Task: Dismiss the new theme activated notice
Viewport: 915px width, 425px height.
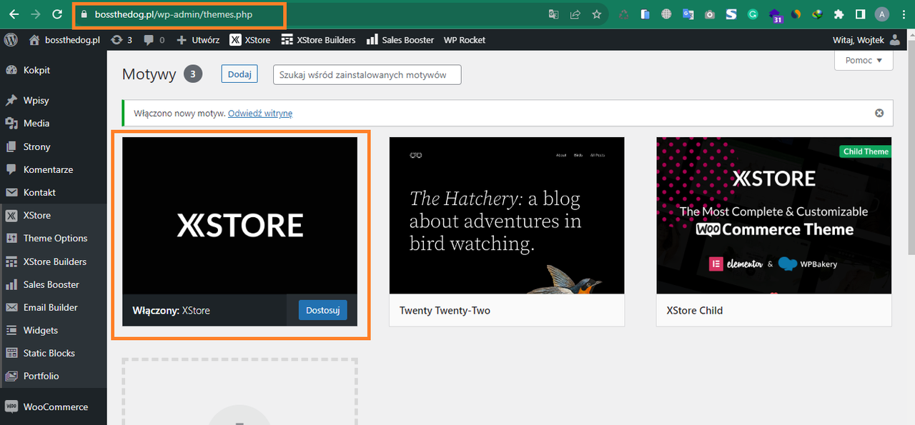Action: coord(879,113)
